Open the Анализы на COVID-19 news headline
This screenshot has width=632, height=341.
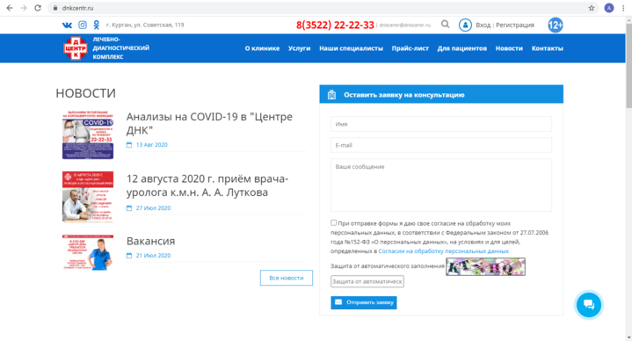tap(209, 123)
